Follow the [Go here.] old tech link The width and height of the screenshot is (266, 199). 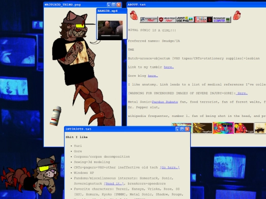(x=169, y=168)
